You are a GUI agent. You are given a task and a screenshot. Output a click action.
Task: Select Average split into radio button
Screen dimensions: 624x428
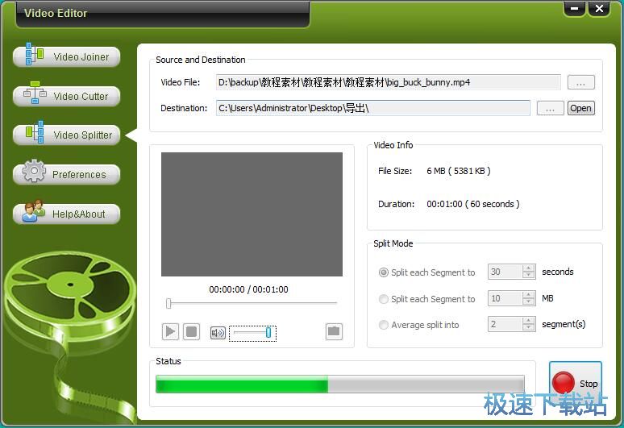pyautogui.click(x=383, y=325)
